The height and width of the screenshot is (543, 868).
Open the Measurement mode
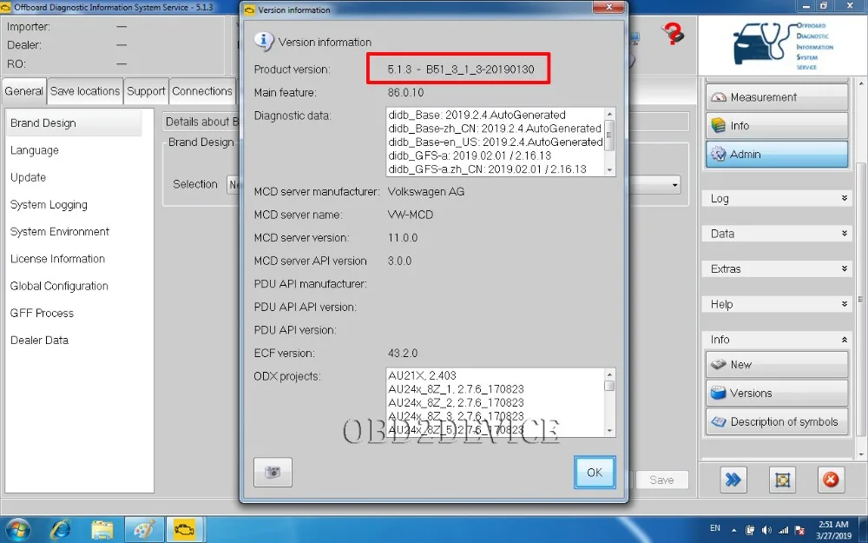pos(777,97)
